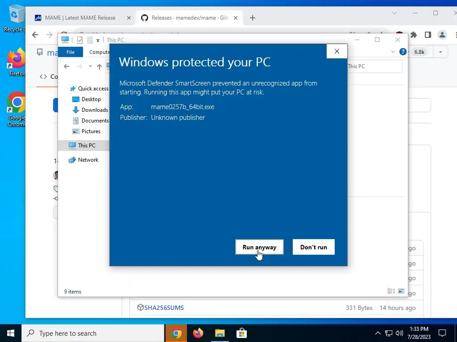The width and height of the screenshot is (457, 342).
Task: Click the Explorer search This PC field
Action: tap(375, 66)
